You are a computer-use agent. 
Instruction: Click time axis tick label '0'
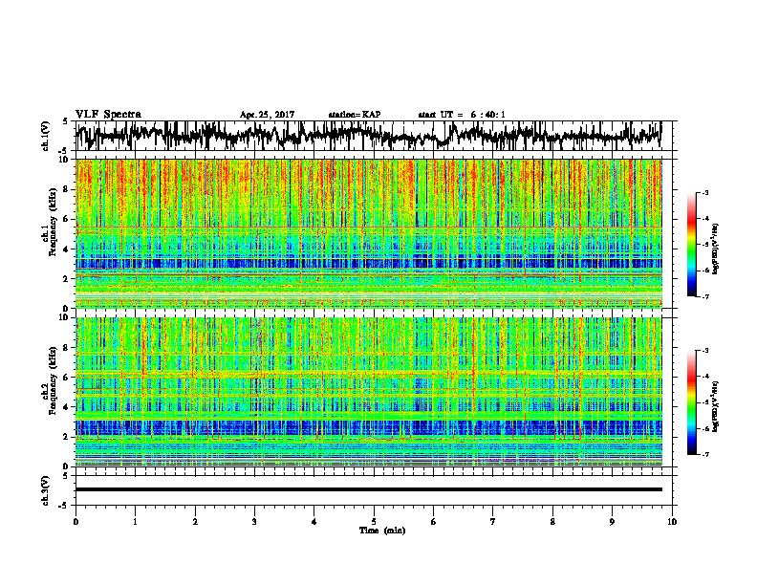click(76, 522)
